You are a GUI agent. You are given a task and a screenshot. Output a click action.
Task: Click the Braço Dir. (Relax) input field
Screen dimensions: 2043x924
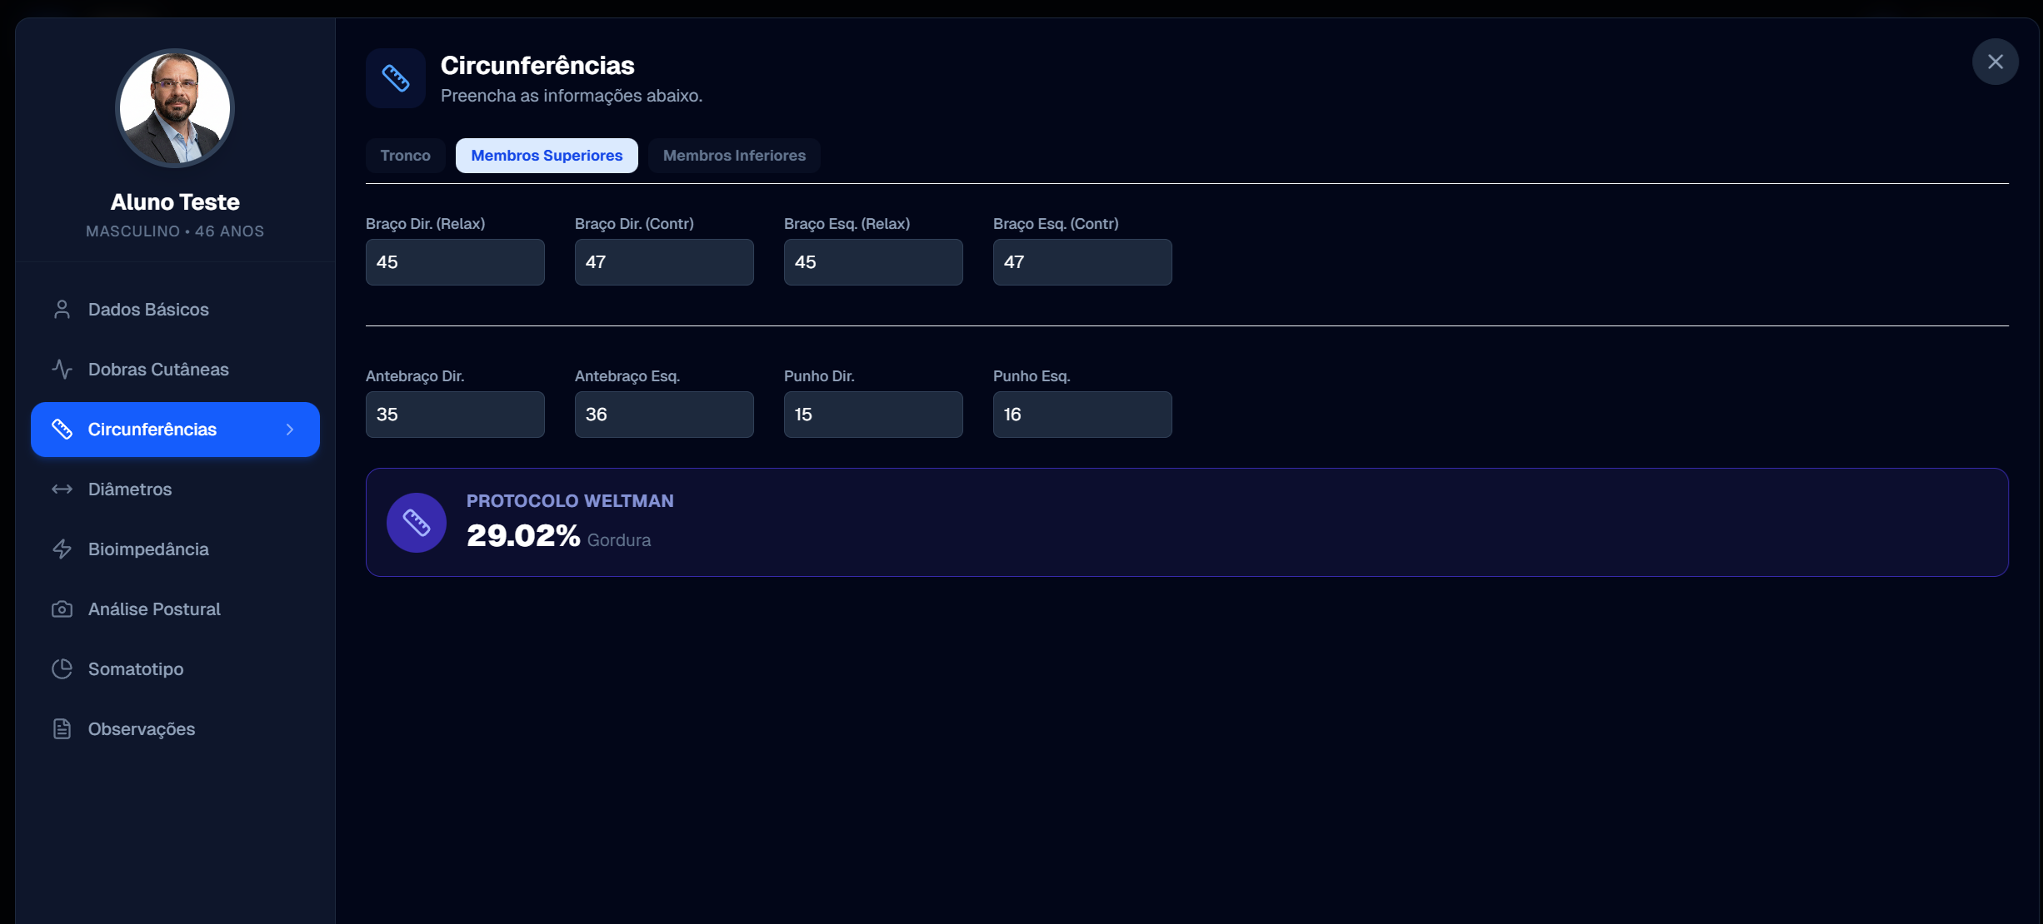[x=455, y=262]
